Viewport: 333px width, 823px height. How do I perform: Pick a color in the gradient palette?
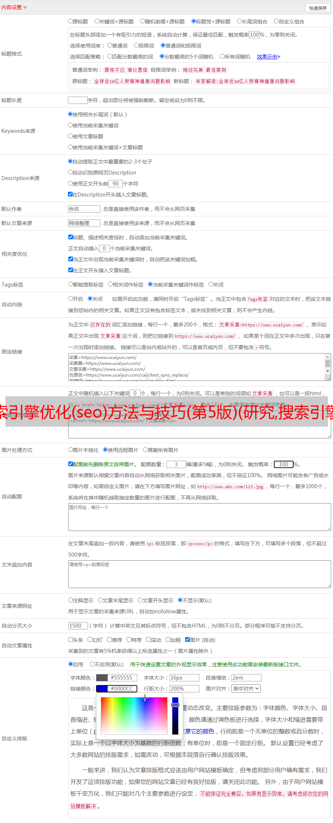tap(134, 716)
